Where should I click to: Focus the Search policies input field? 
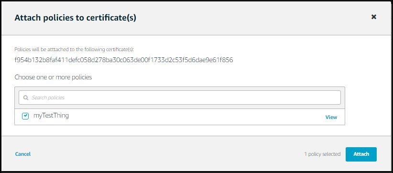pos(180,97)
